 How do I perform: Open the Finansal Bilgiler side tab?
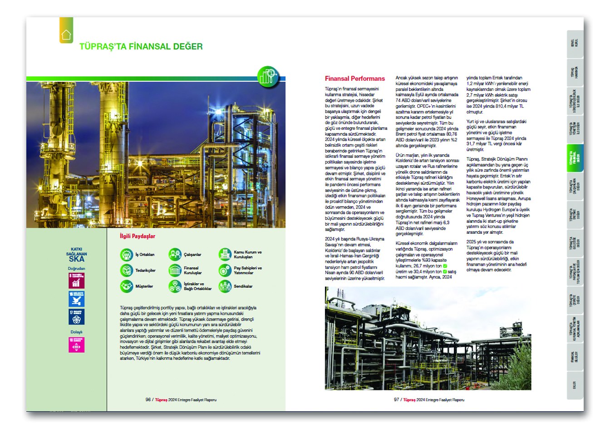tap(575, 357)
